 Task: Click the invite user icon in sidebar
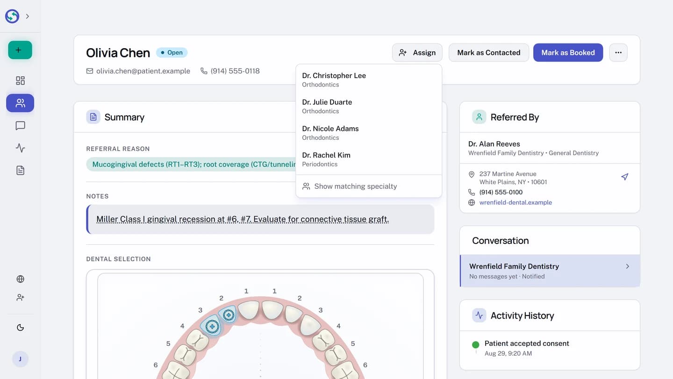pyautogui.click(x=20, y=297)
